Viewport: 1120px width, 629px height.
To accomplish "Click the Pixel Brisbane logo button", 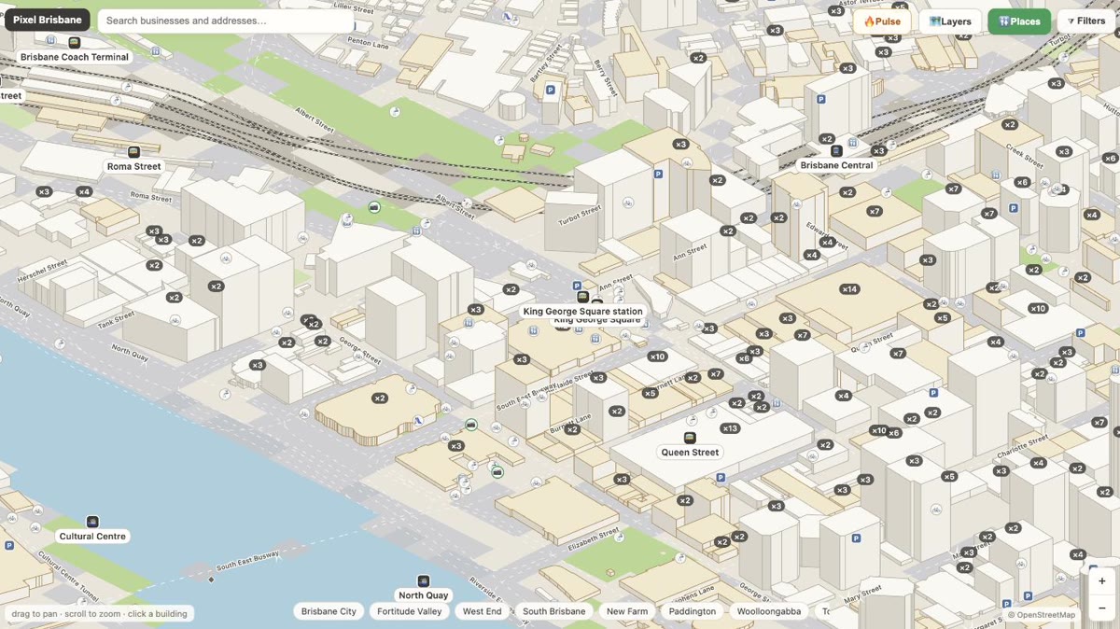I will click(x=48, y=21).
